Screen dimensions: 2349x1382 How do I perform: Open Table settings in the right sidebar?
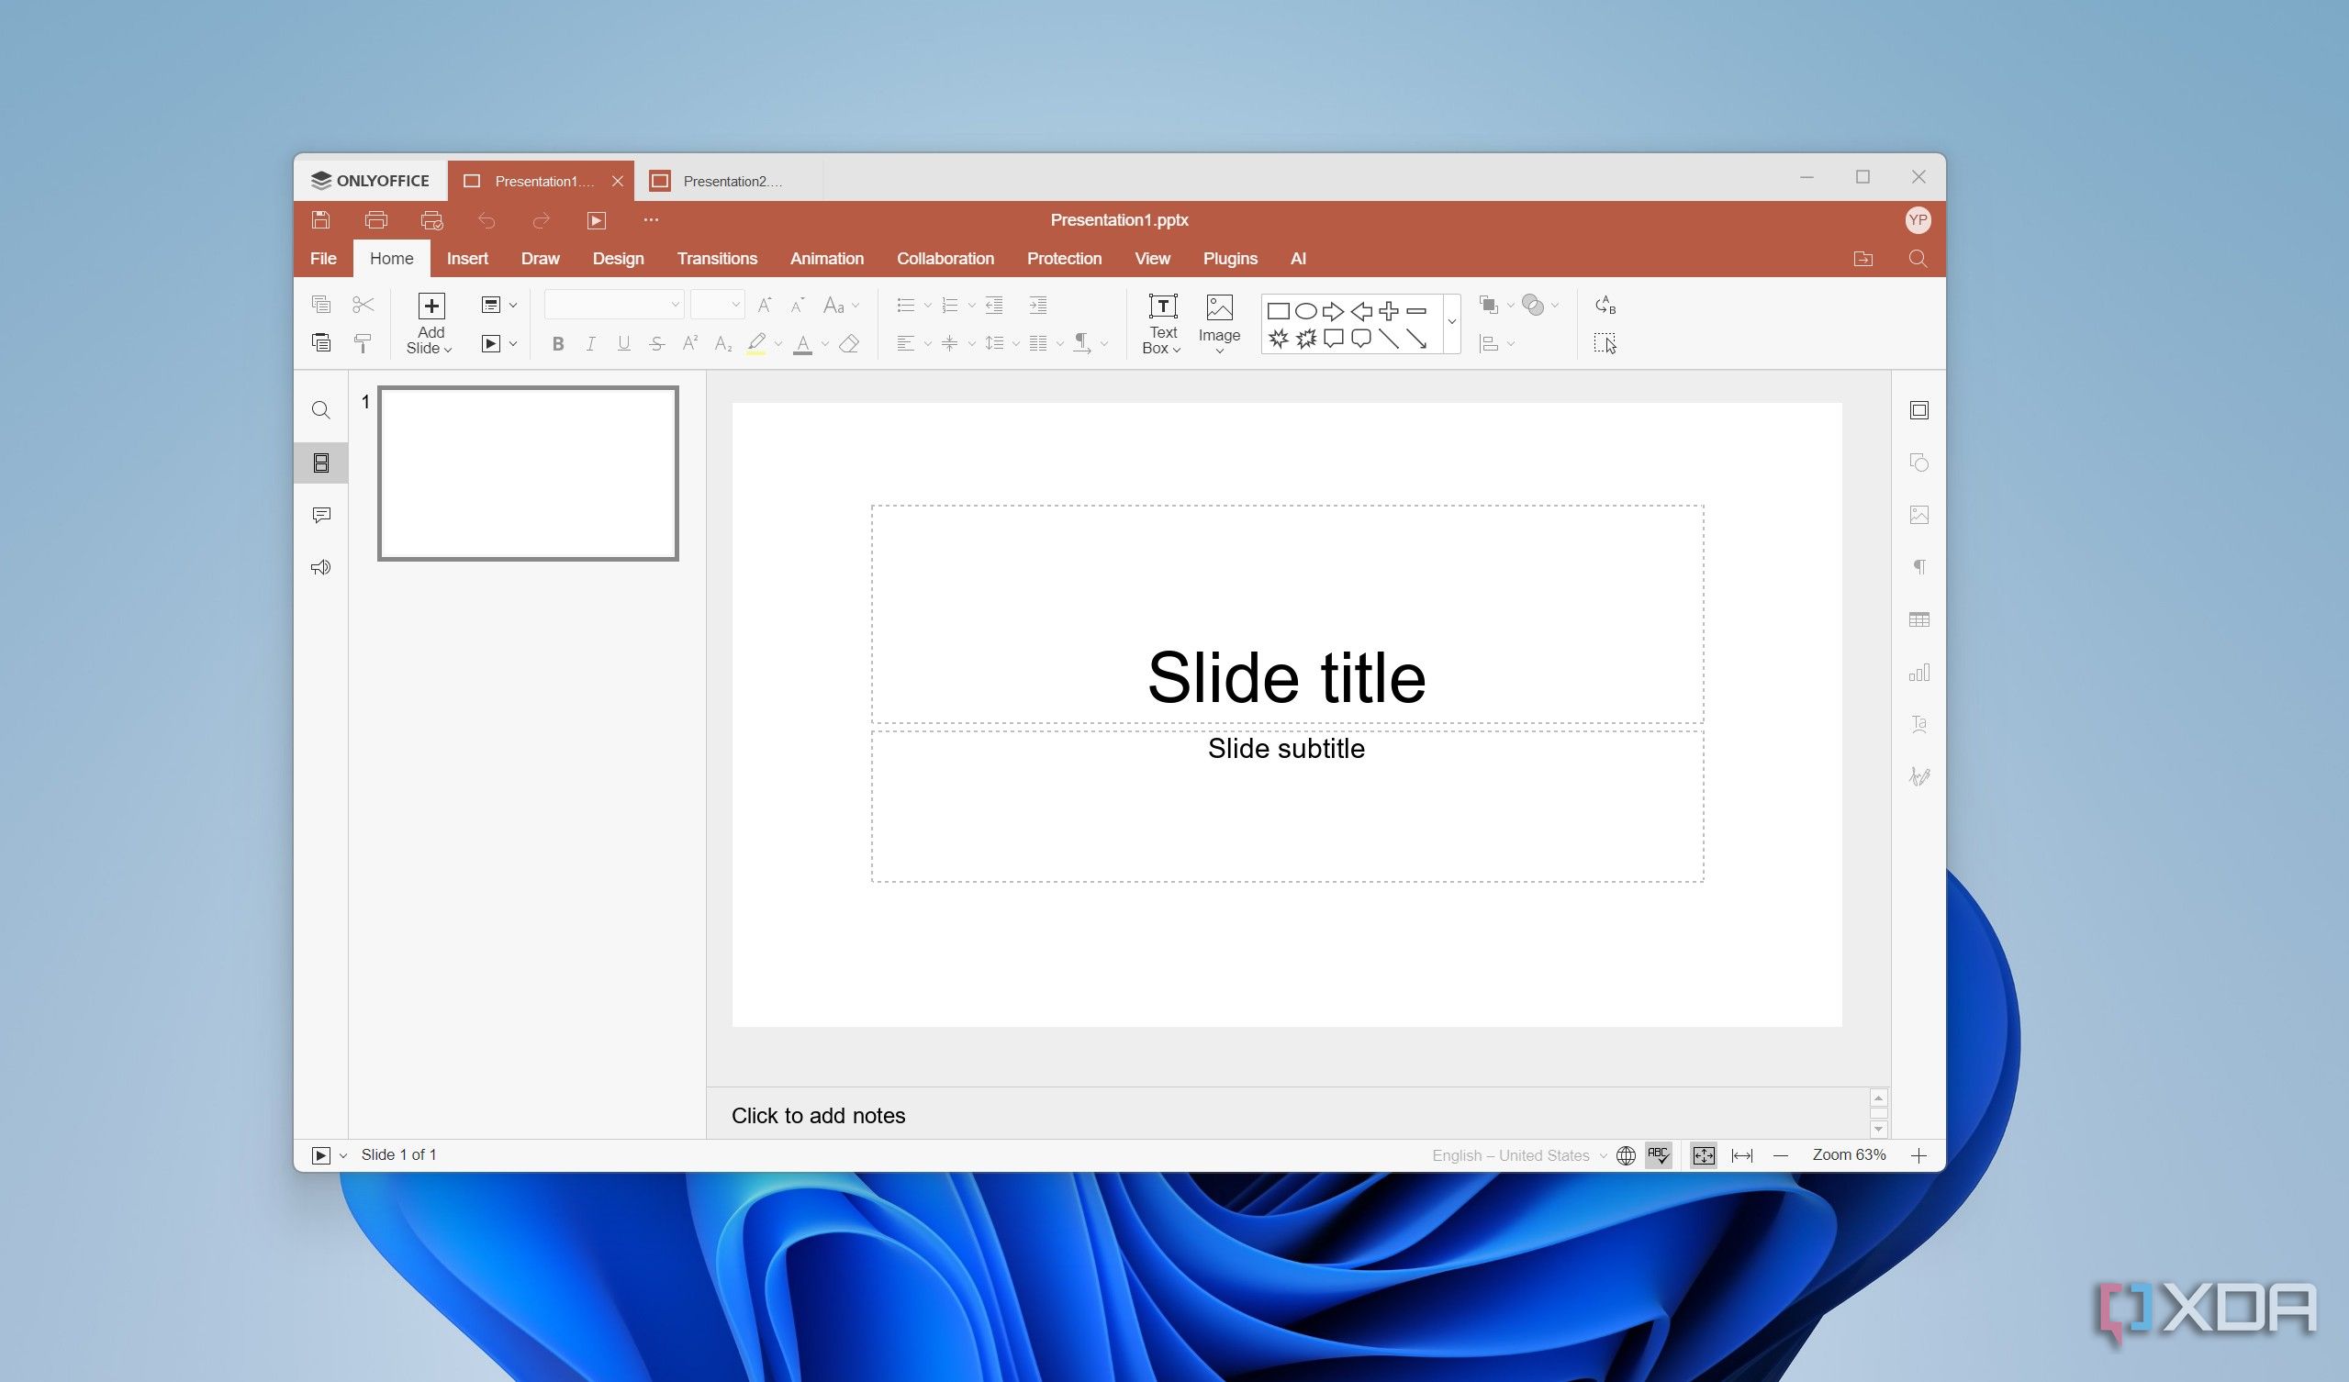1918,619
